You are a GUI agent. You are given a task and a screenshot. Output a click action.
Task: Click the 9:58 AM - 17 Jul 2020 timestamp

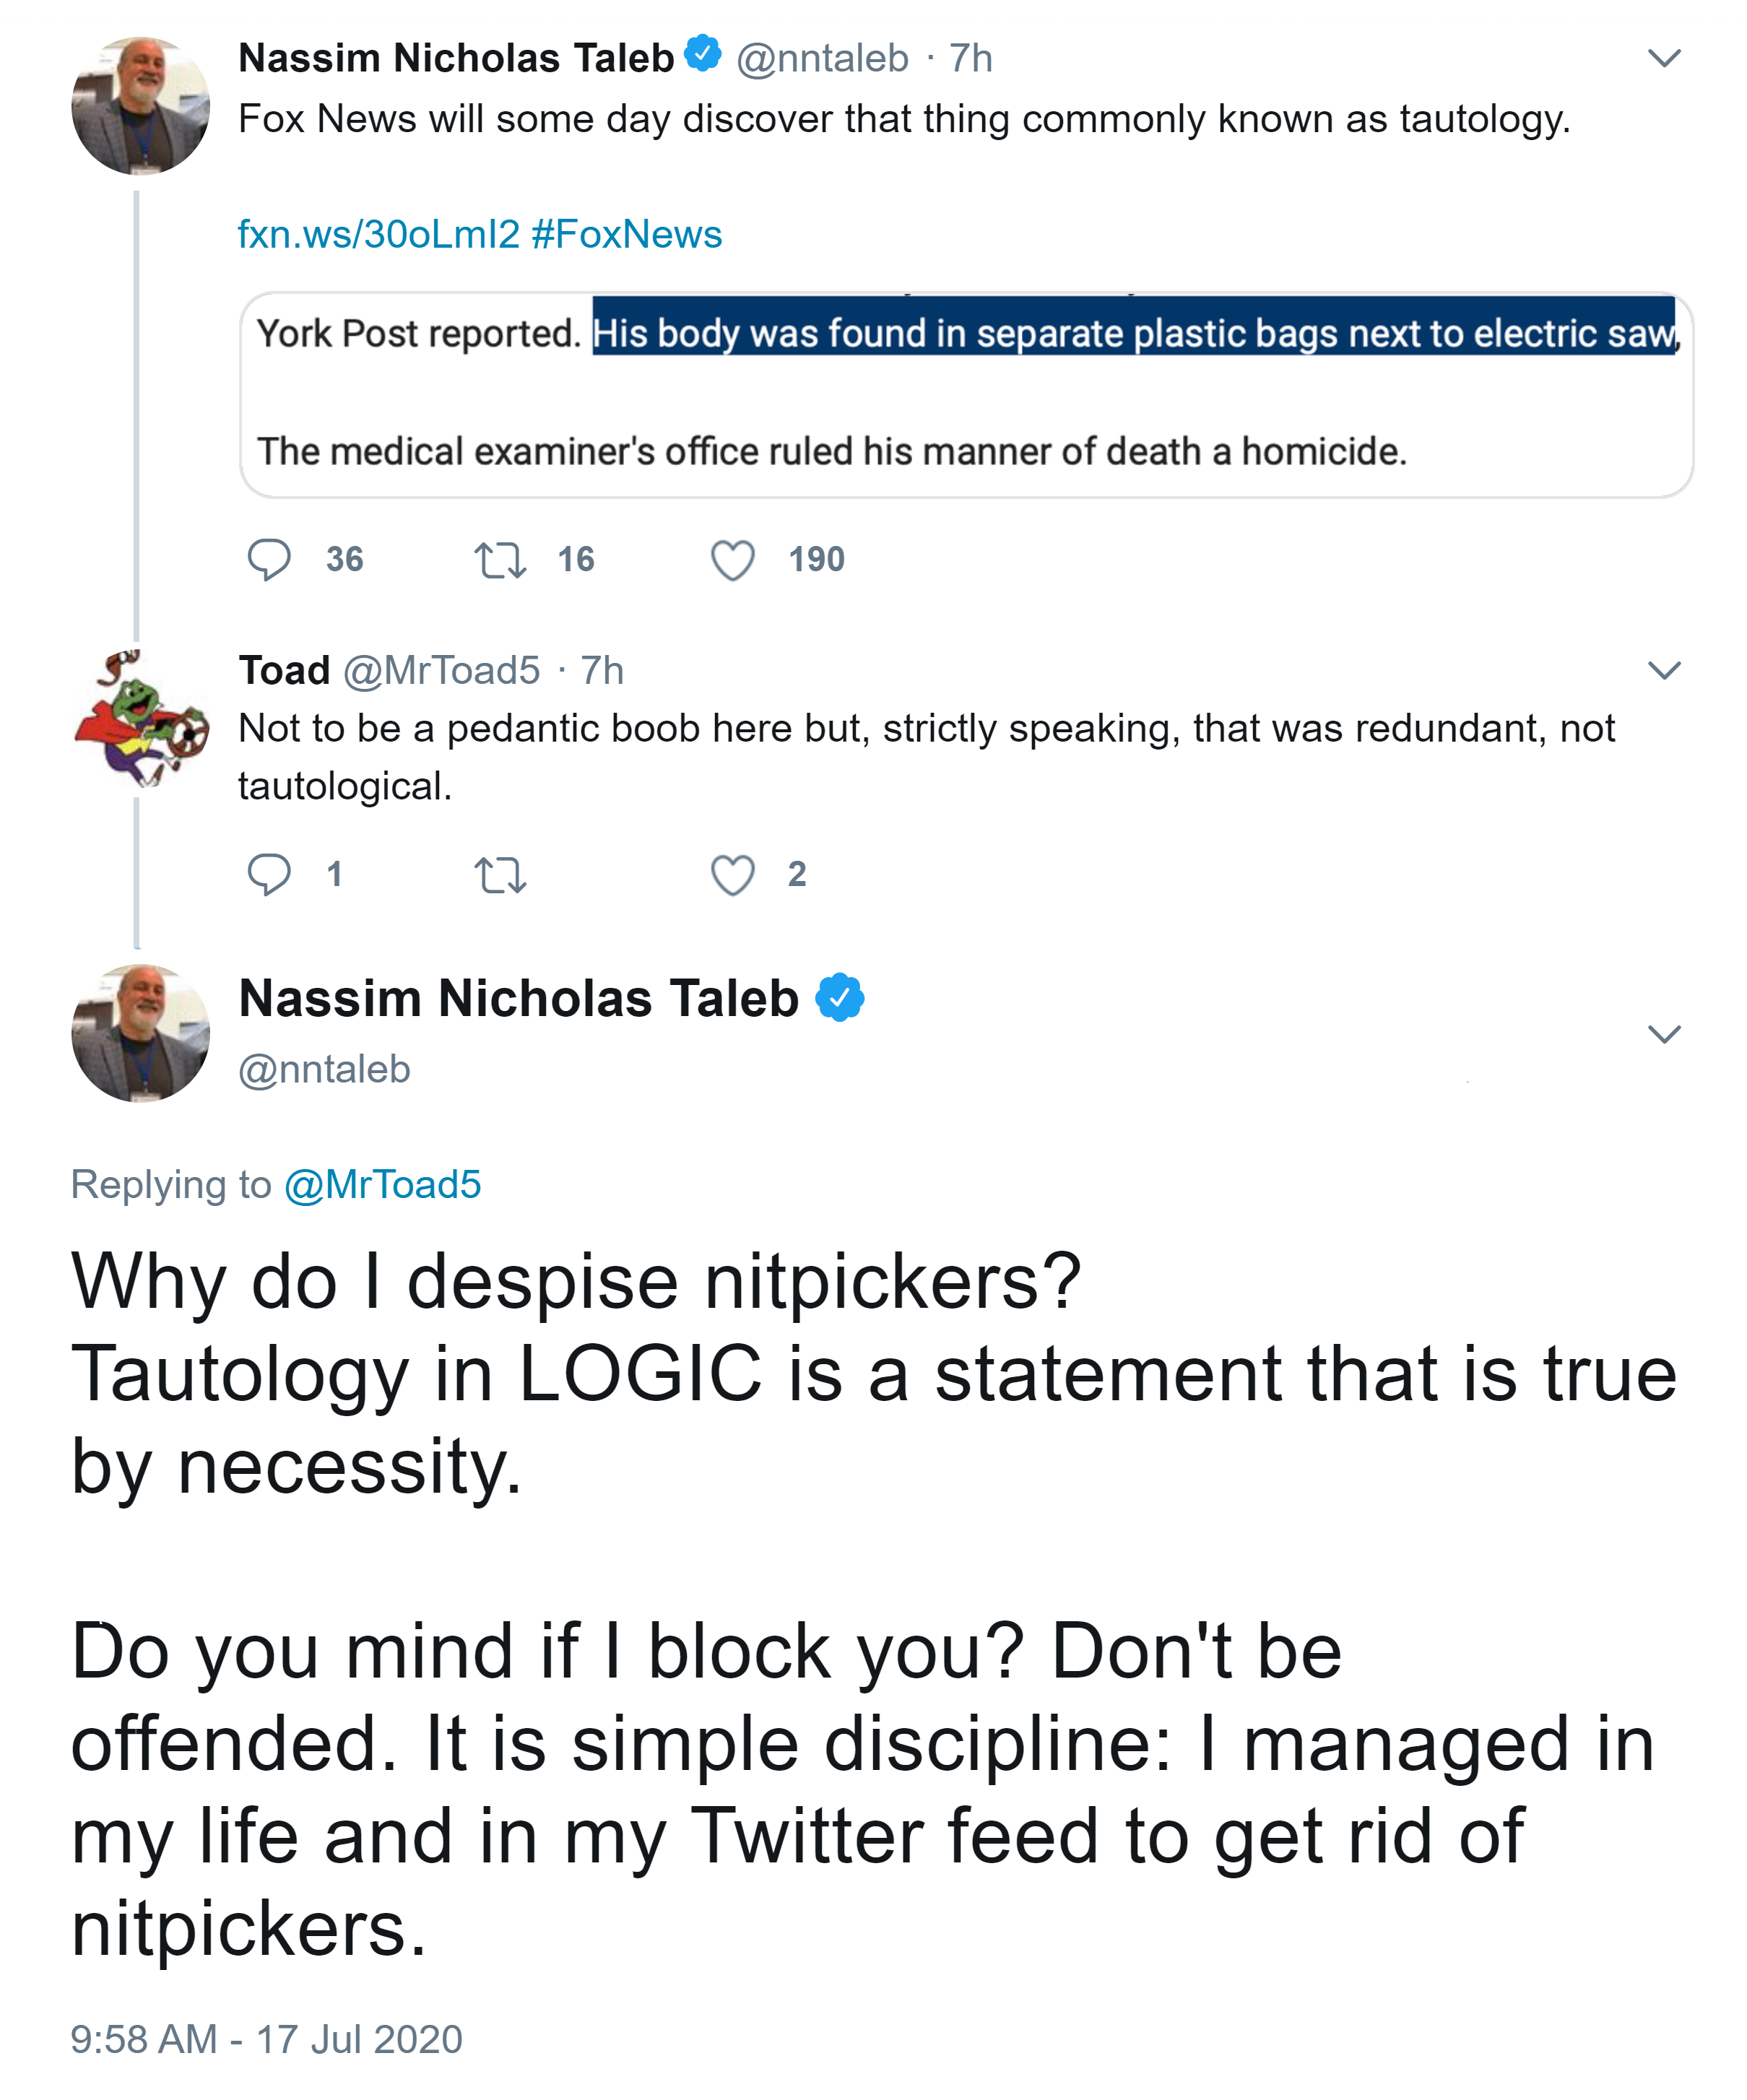[x=266, y=2039]
